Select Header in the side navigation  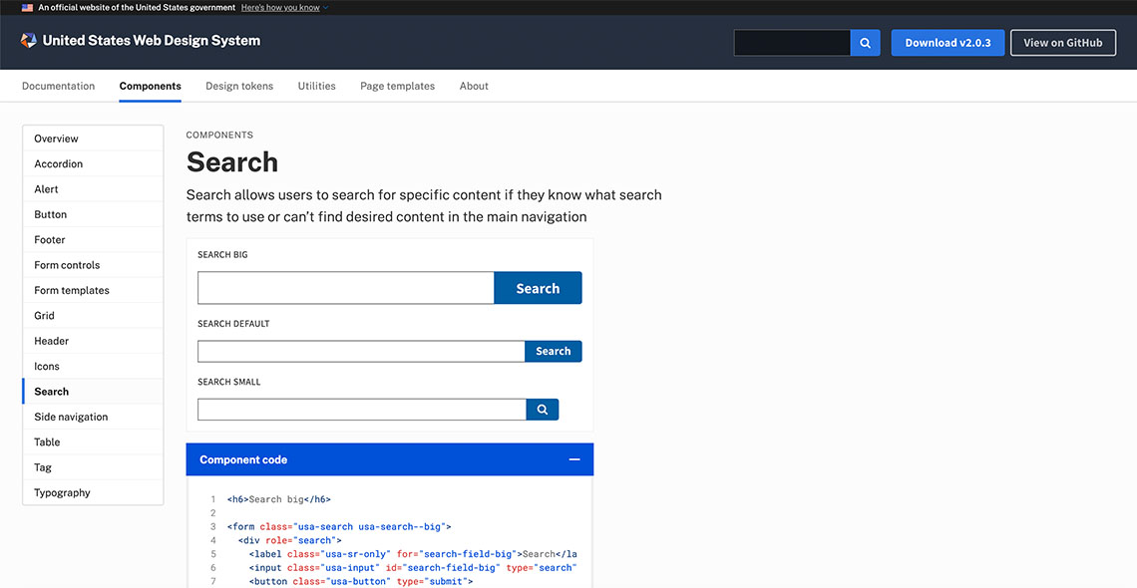tap(93, 341)
